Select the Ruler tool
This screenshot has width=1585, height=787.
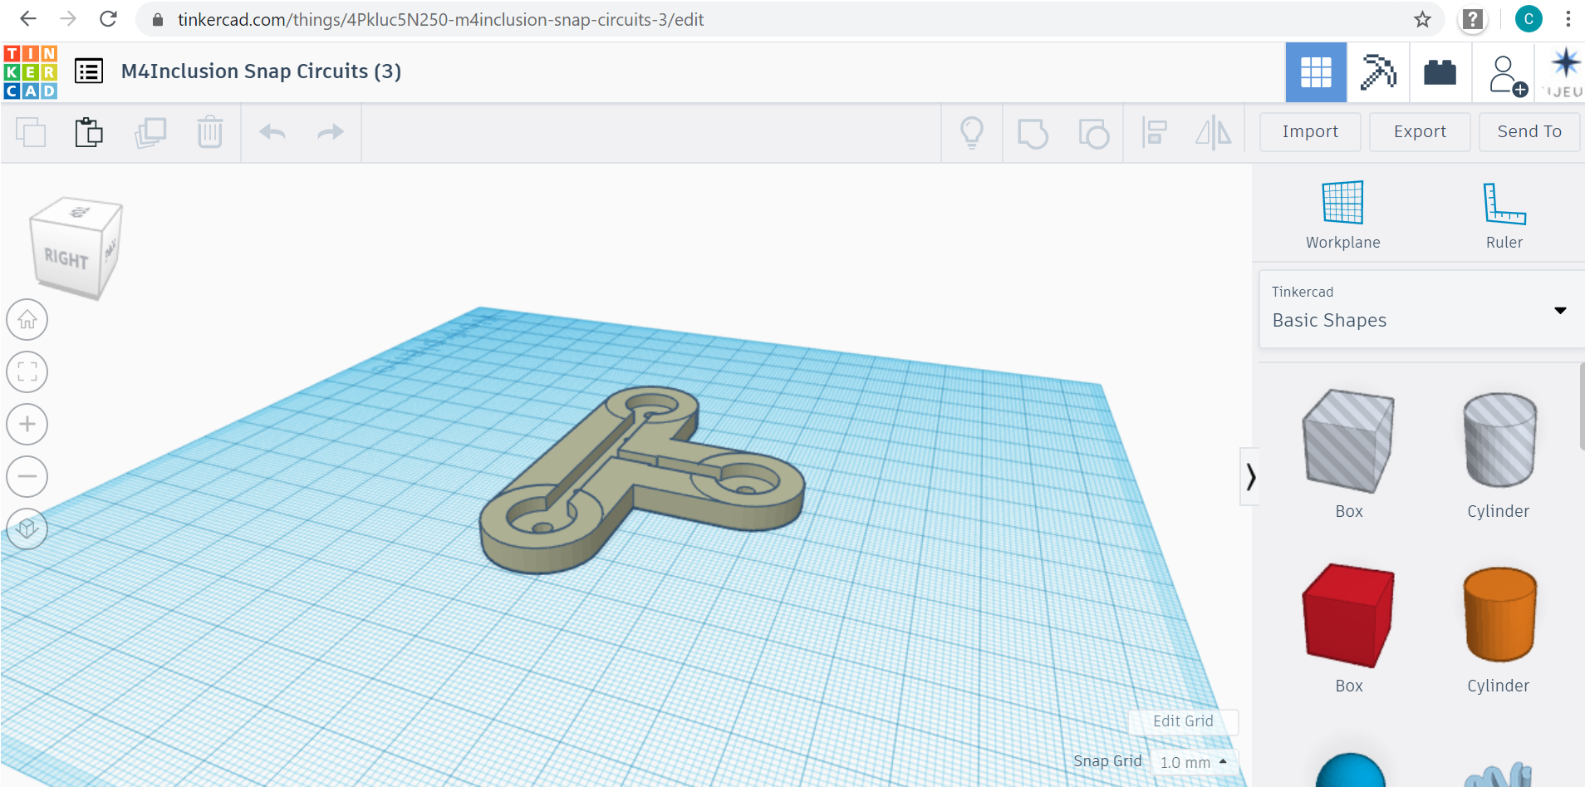point(1504,214)
